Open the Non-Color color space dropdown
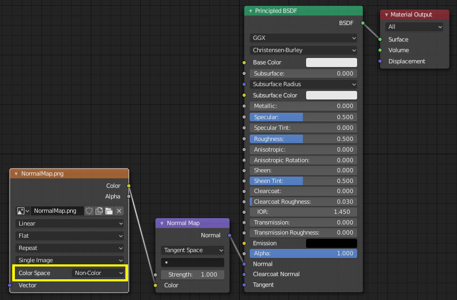Screen dimensions: 457x300 point(99,273)
